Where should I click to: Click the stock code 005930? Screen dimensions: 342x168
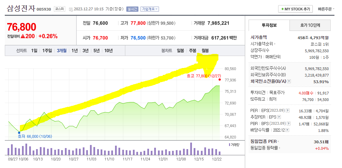44,9
